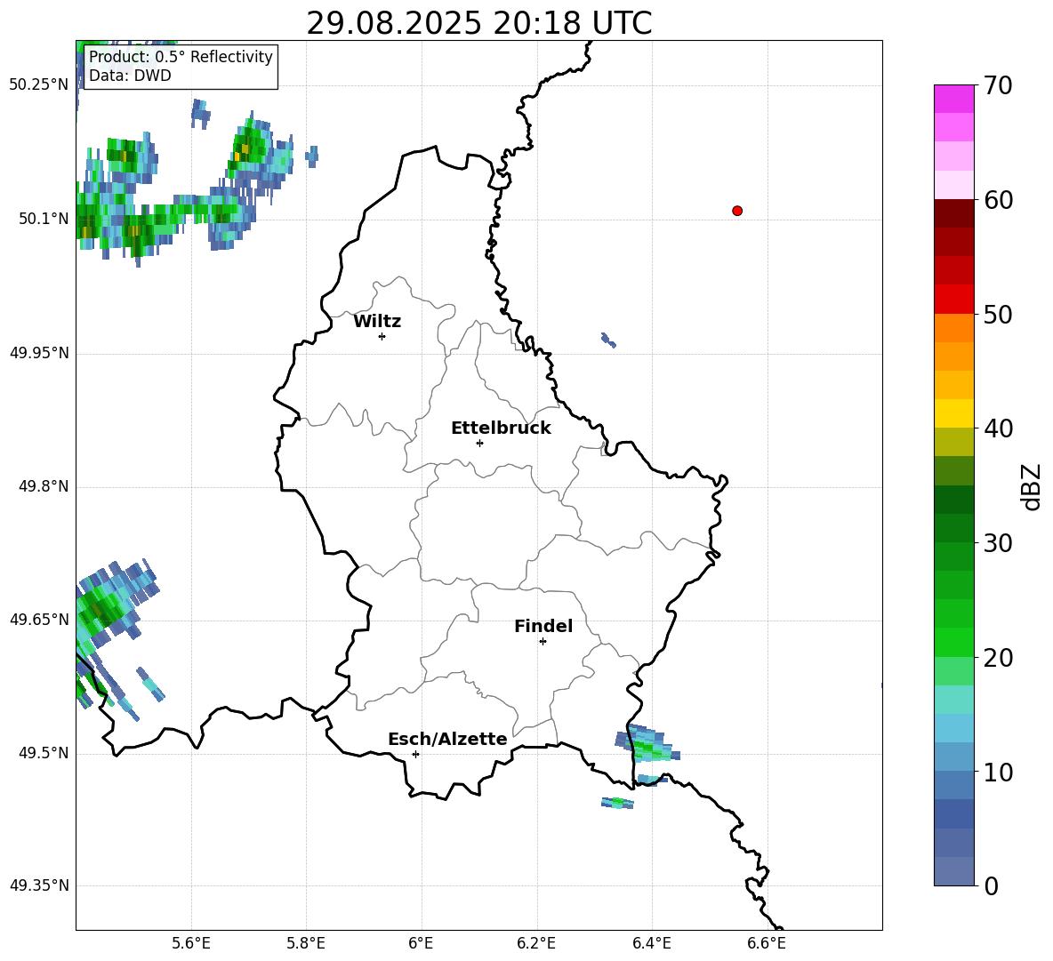Click the 49.35°N latitude label
Screen dimensions: 1053x961
pyautogui.click(x=38, y=885)
